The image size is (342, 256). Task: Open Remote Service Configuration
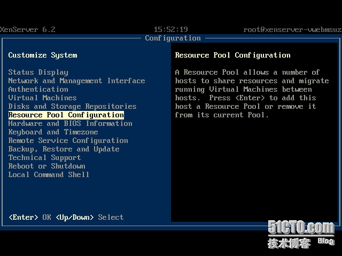[68, 140]
